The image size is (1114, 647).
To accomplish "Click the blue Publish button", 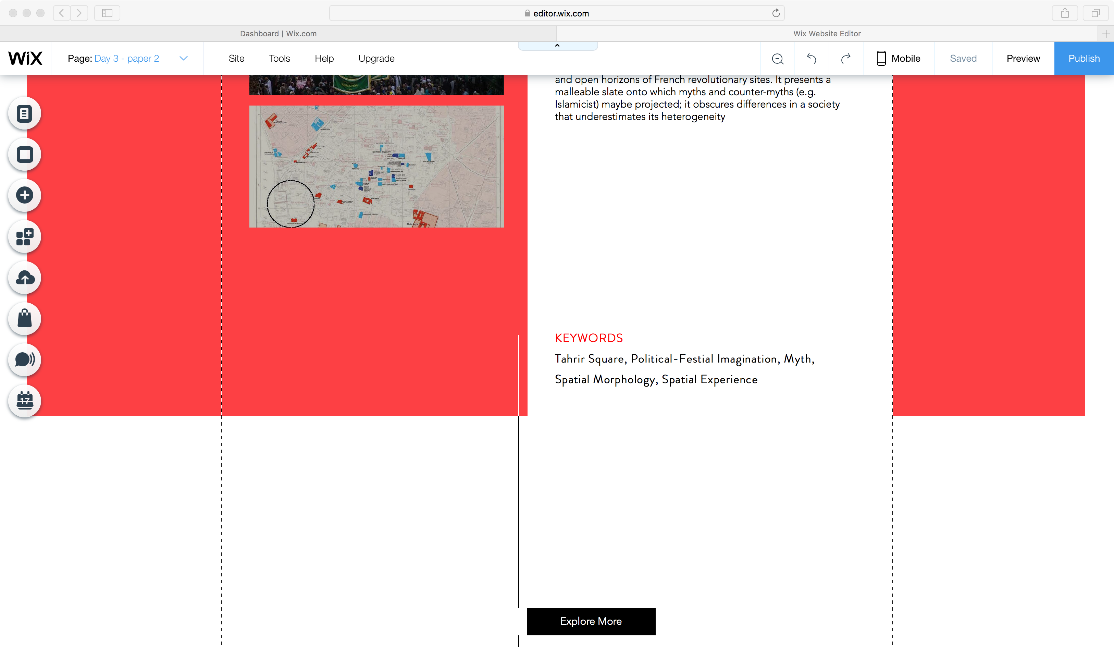I will (x=1084, y=58).
